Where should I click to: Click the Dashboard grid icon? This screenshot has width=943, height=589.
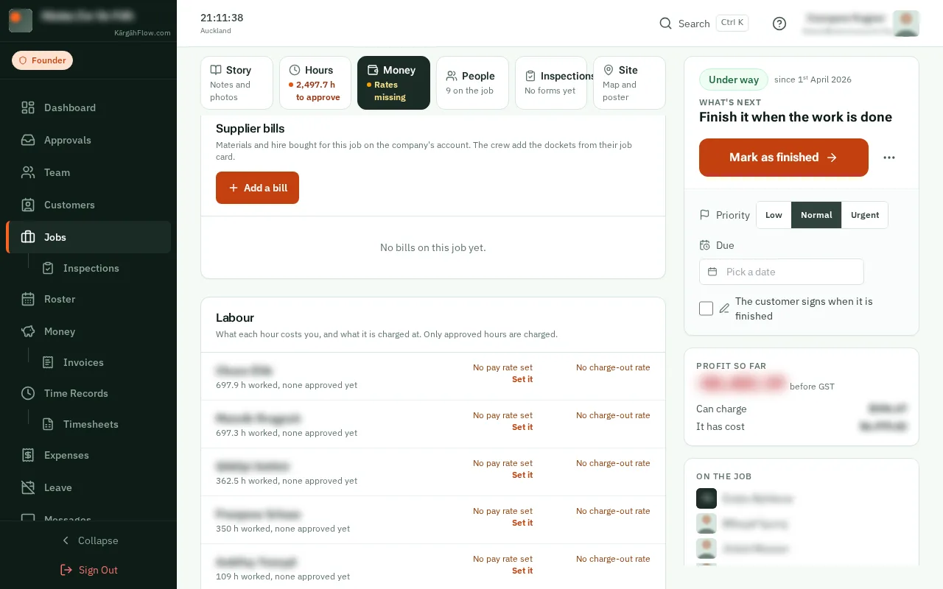coord(28,107)
